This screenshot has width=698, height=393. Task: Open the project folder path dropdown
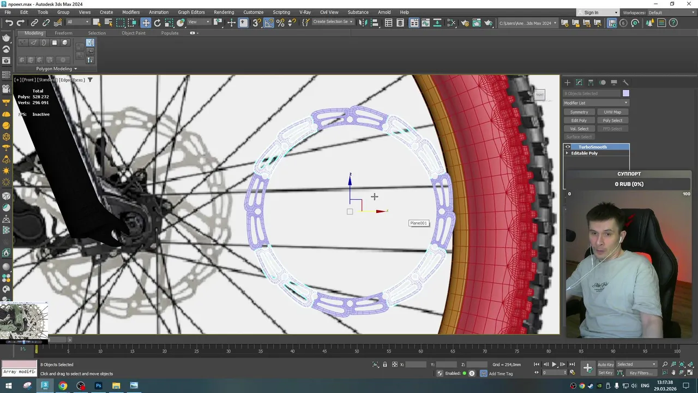(x=528, y=22)
